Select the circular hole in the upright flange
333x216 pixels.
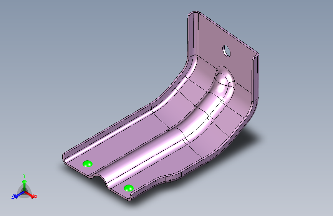pyautogui.click(x=226, y=51)
